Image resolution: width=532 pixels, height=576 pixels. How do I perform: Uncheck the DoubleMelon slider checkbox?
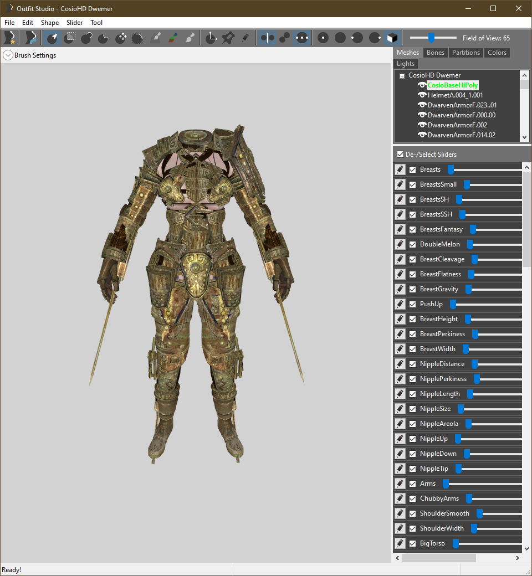(412, 244)
